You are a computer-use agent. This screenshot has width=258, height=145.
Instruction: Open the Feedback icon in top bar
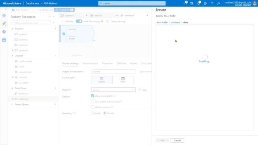pos(218,3)
